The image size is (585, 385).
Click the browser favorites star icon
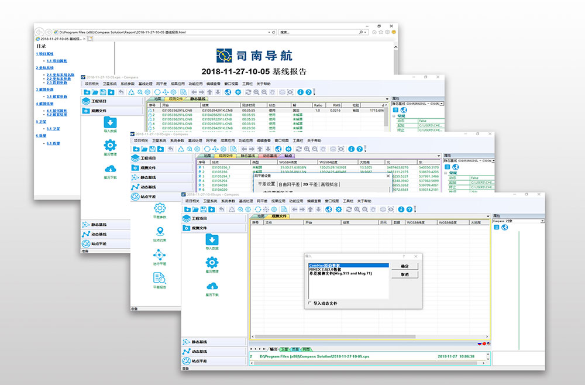(381, 32)
